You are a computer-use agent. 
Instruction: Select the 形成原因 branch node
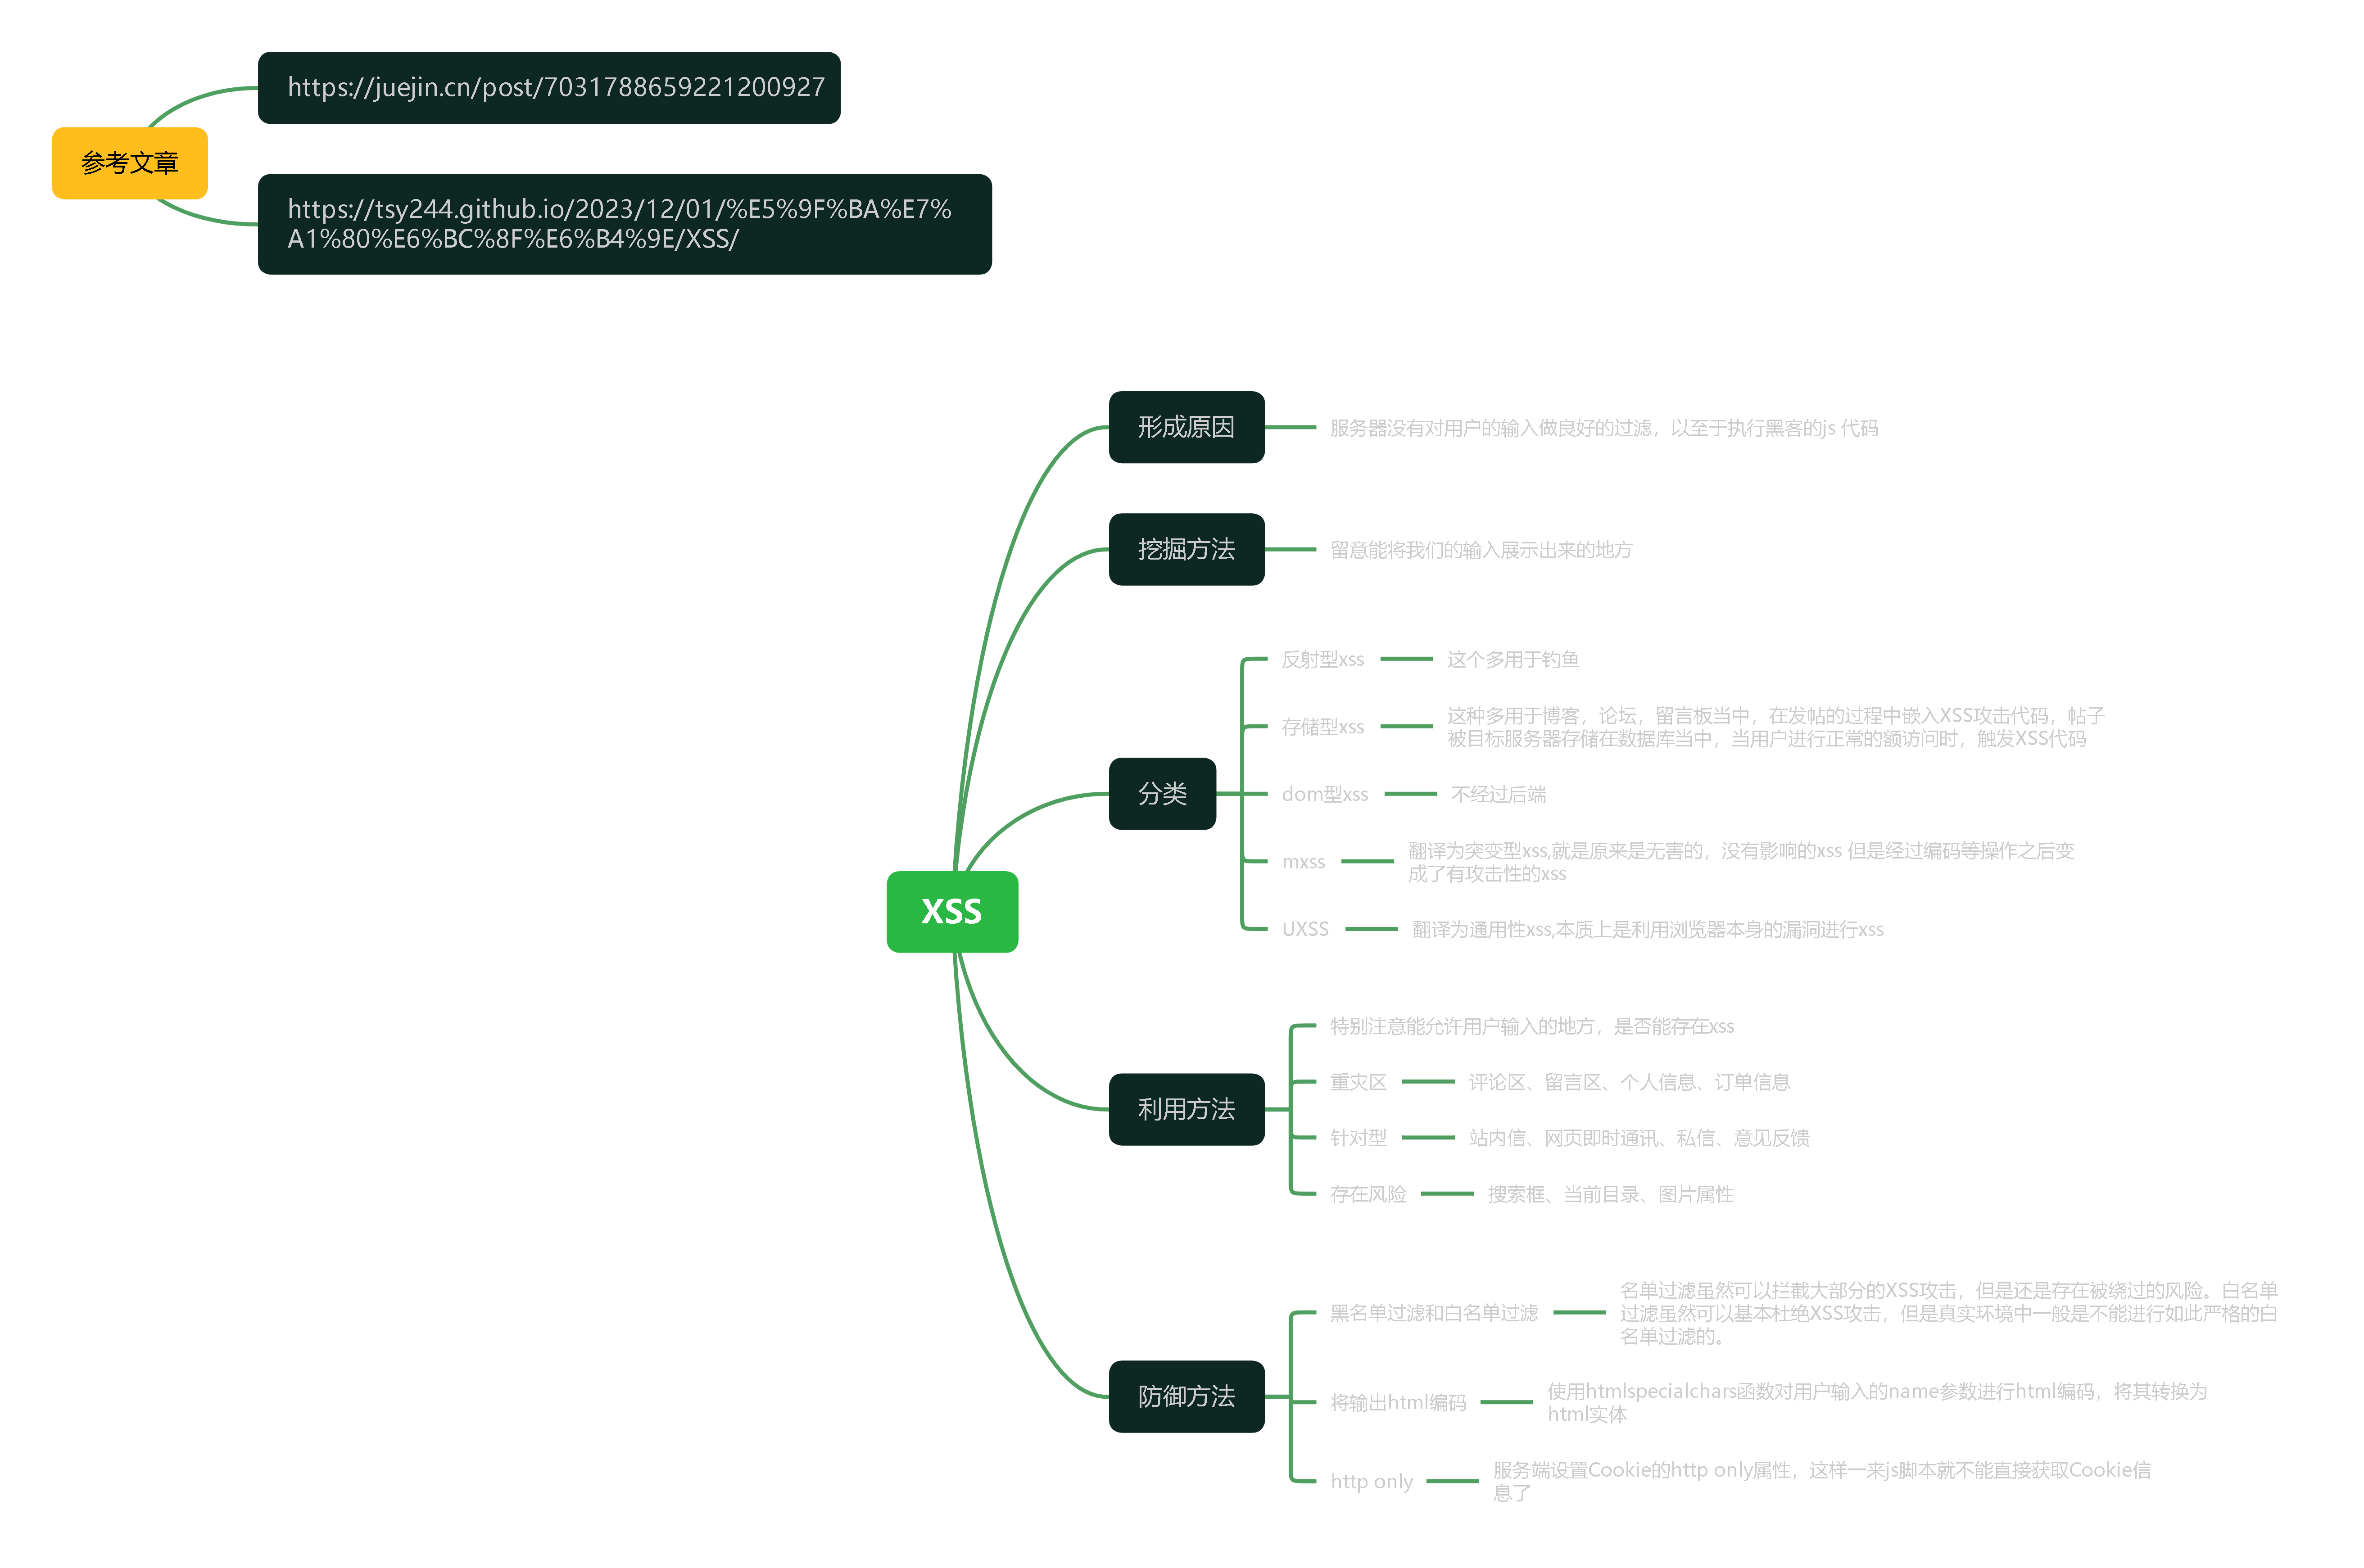click(1186, 427)
